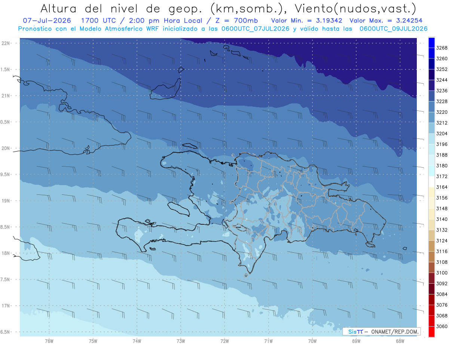Click the '3068' color scale value
Screen dimensions: 449x346
pos(442,316)
